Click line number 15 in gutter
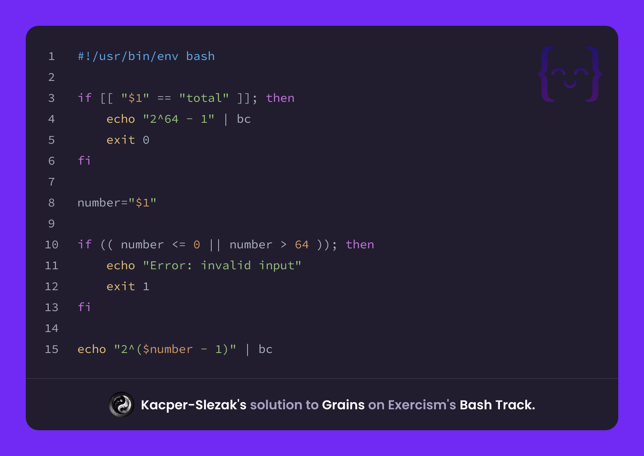Screen dimensions: 644x456 tap(52, 349)
